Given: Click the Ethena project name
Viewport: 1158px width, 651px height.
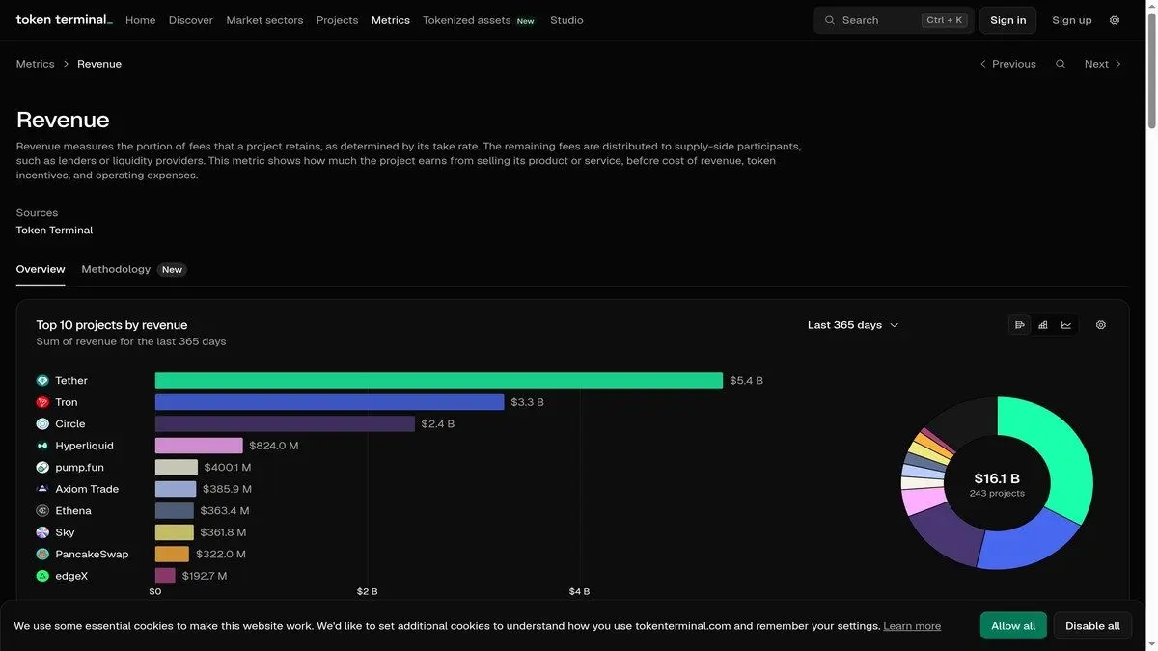Looking at the screenshot, I should point(73,511).
